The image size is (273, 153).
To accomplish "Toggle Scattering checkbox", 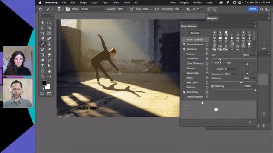I will pos(184,49).
